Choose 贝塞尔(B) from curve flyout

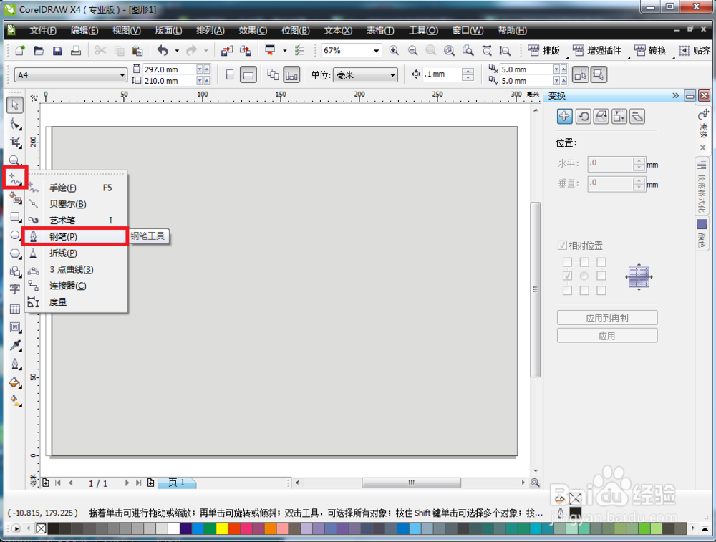click(x=77, y=204)
